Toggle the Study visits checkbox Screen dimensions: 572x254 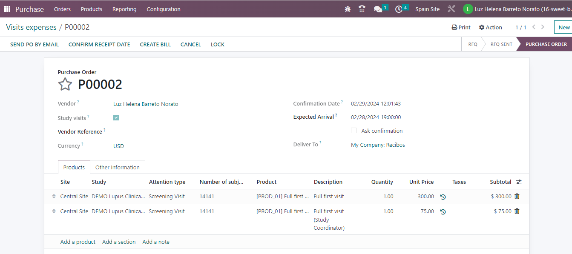116,118
